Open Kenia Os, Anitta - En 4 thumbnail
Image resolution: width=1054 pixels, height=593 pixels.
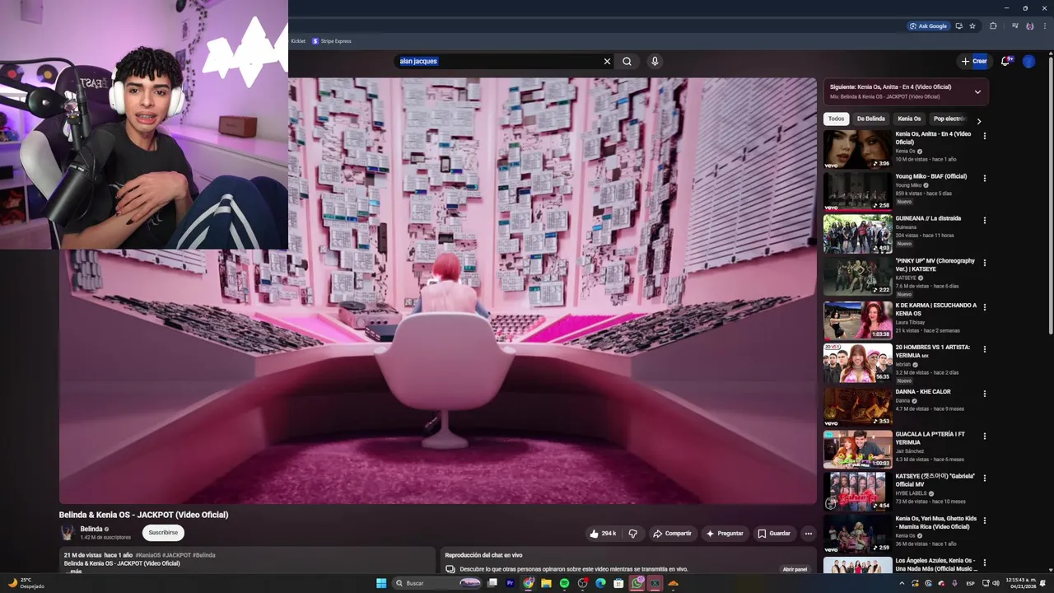coord(857,149)
